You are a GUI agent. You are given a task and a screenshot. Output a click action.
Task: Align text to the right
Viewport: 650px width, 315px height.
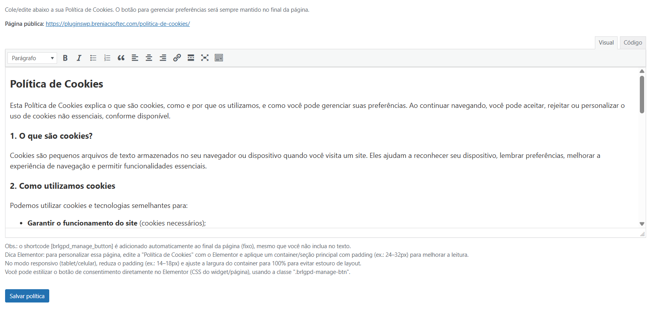click(x=163, y=58)
